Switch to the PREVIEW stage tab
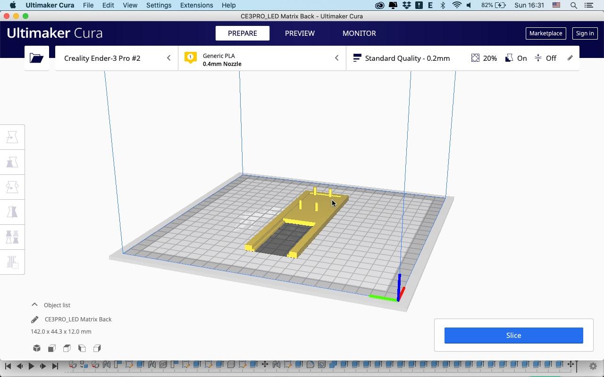Screen dimensions: 604x377 click(300, 33)
